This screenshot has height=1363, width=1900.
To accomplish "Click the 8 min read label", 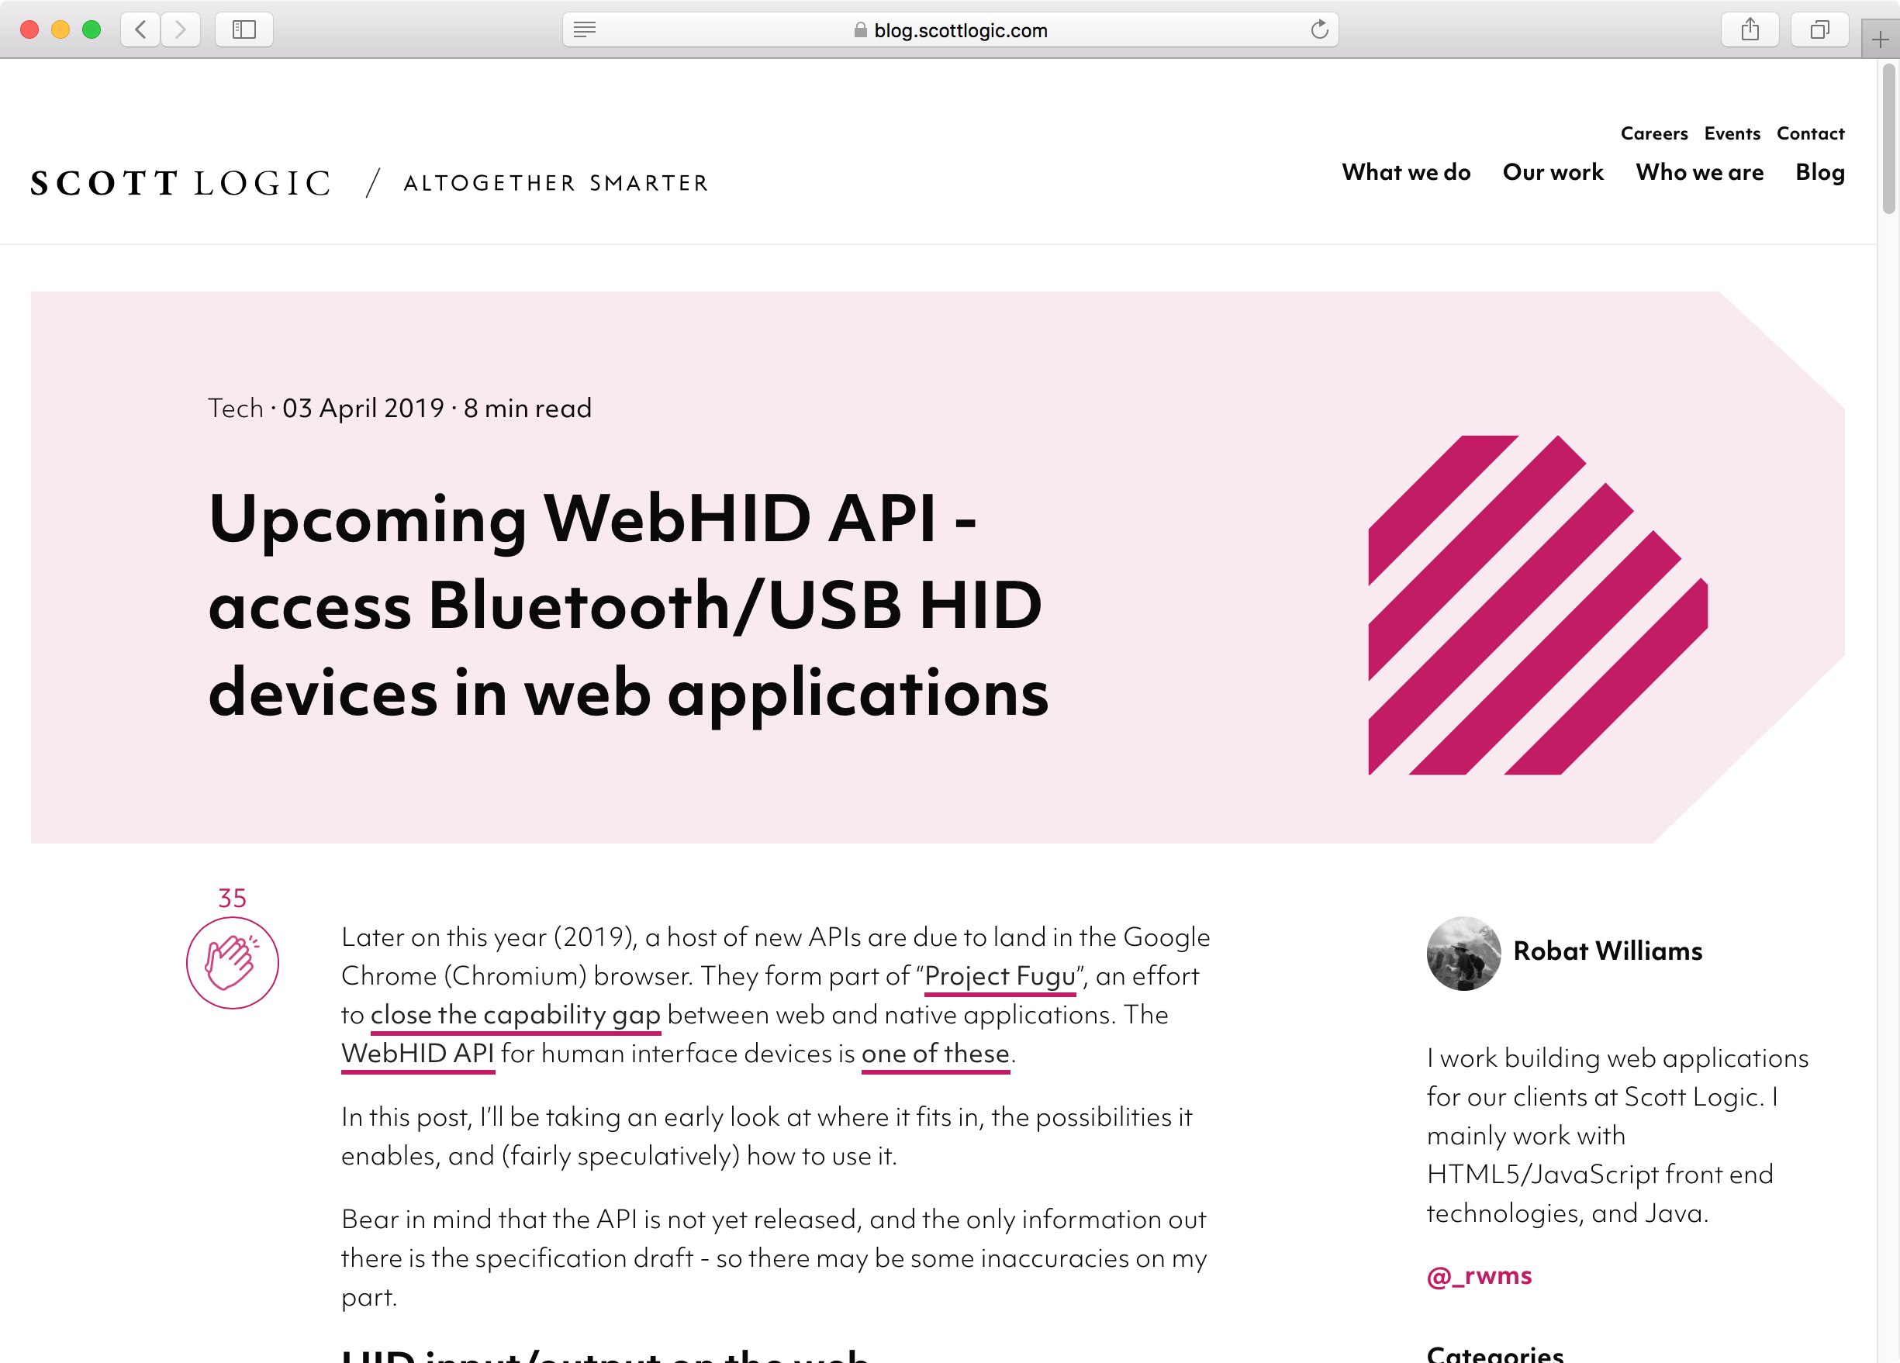I will [x=528, y=408].
